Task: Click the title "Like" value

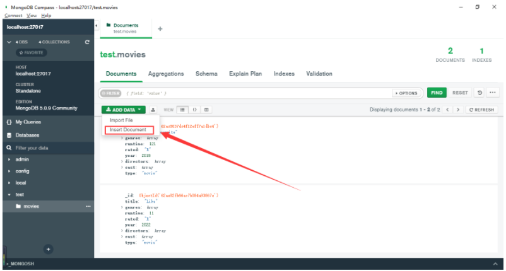Action: 150,202
